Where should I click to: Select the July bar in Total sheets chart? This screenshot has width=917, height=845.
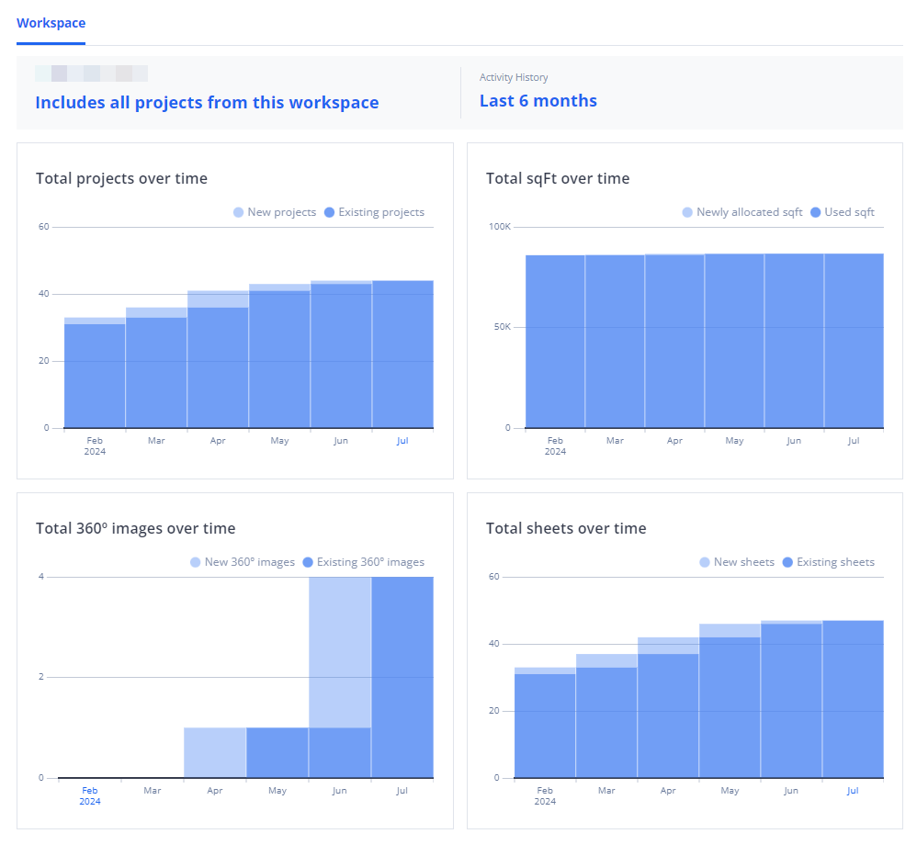point(853,699)
